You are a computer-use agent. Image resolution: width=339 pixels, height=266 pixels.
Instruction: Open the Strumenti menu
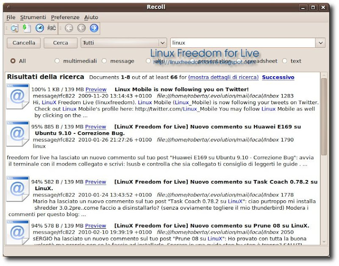tap(33, 17)
